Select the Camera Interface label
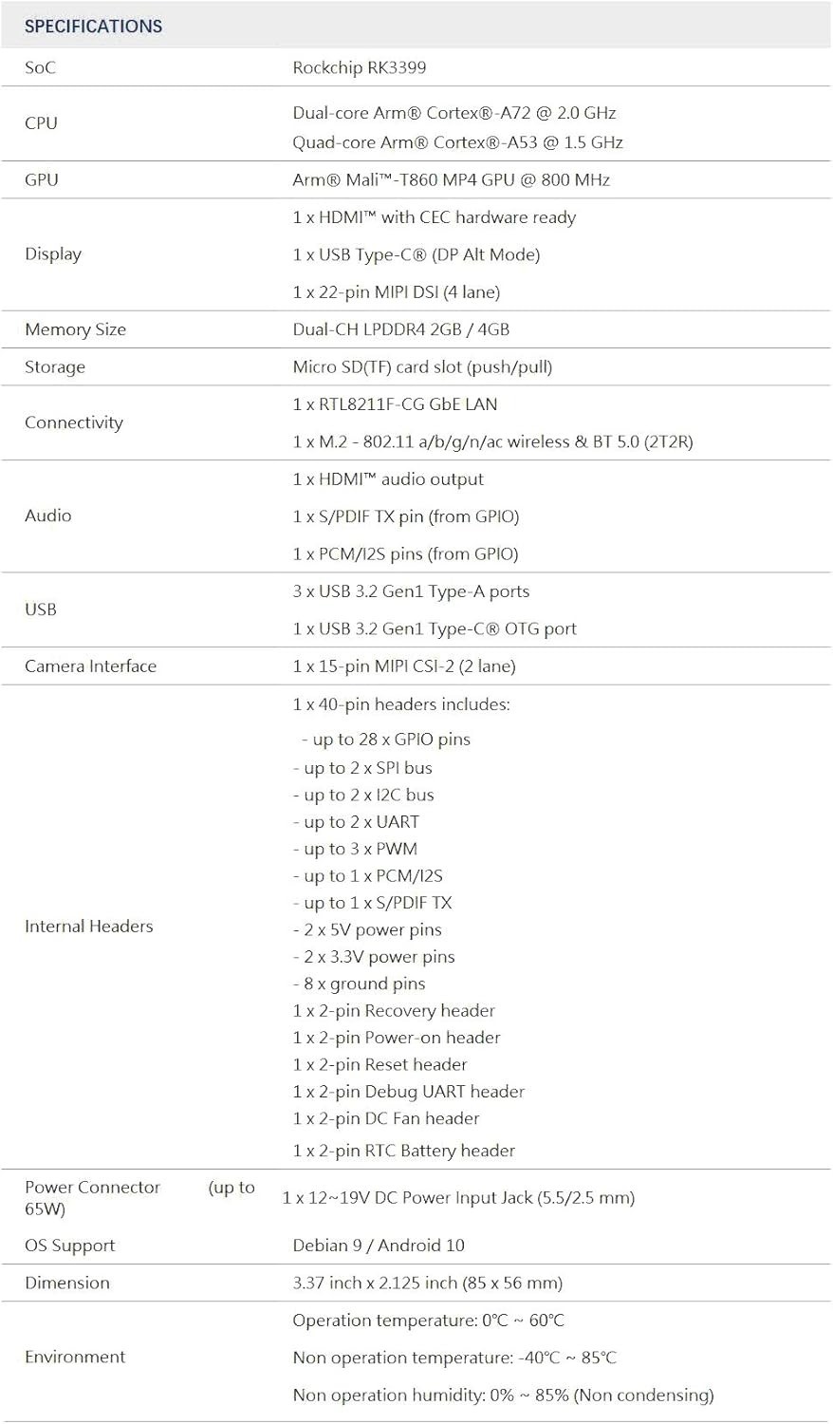This screenshot has height=1424, width=833. tap(90, 666)
